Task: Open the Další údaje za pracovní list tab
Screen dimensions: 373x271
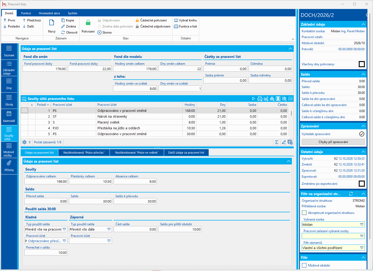Action: 186,153
